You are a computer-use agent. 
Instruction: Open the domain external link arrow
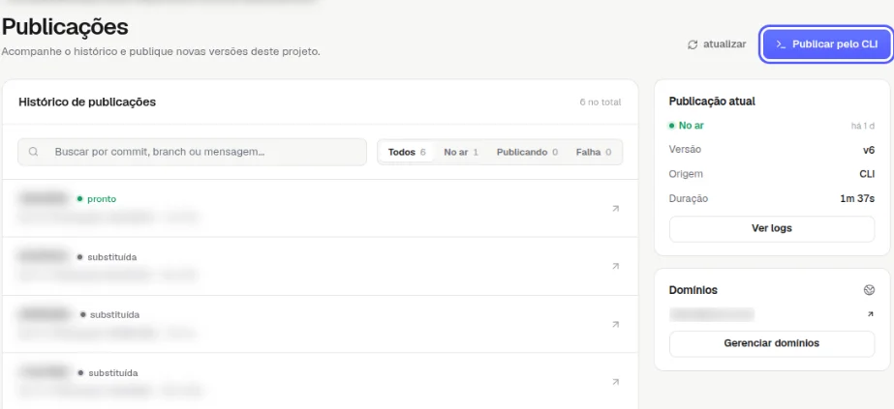click(x=870, y=314)
